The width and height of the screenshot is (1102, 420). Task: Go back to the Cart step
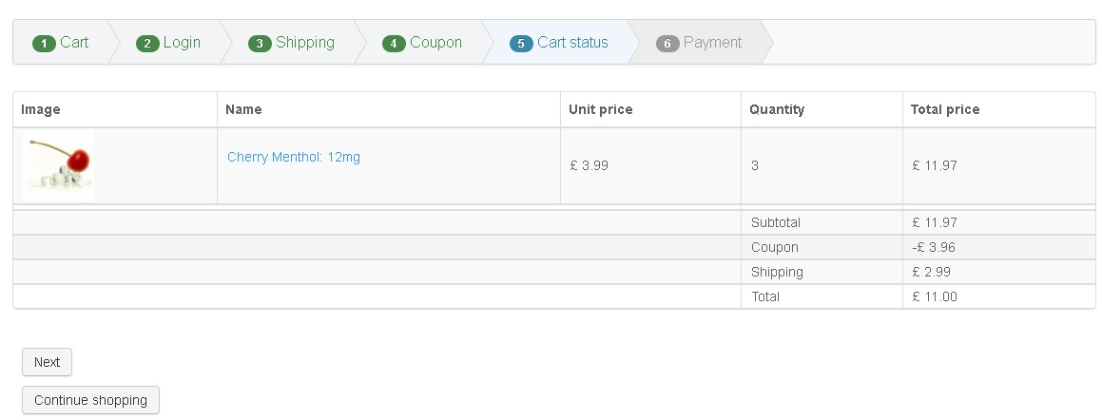coord(74,43)
